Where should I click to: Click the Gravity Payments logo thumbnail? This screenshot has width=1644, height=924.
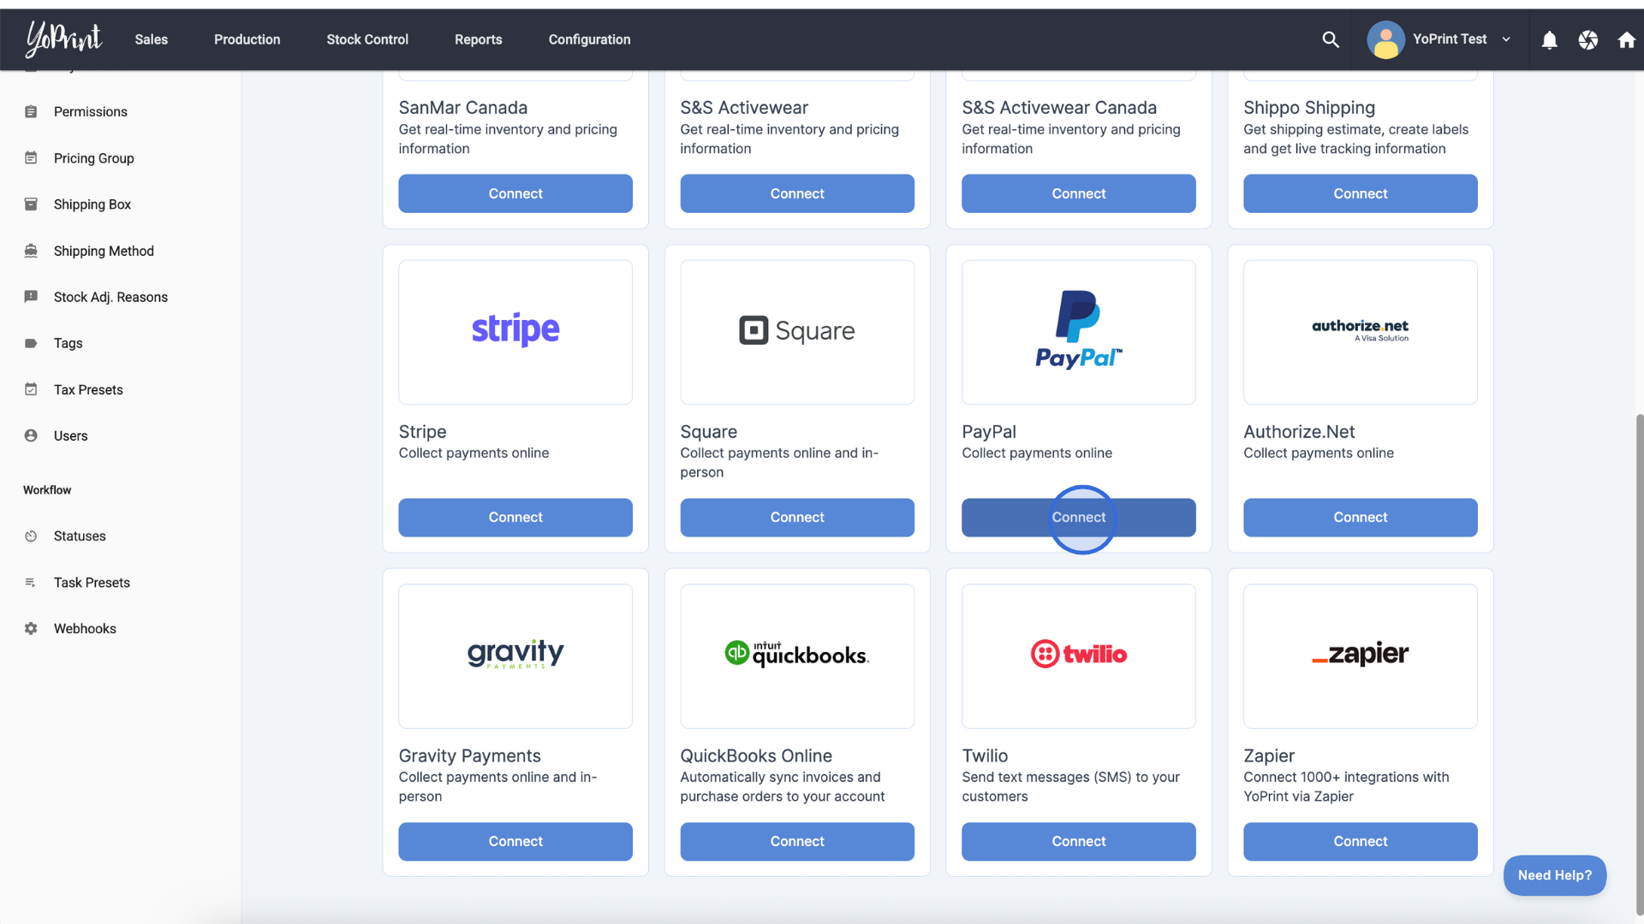point(515,656)
